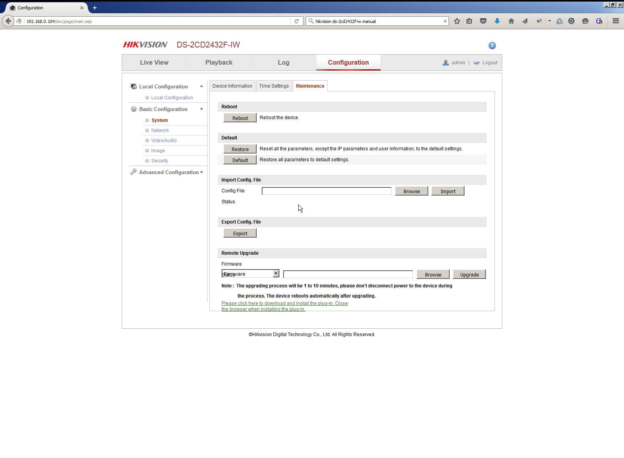Click the admin username text
Image resolution: width=624 pixels, height=458 pixels.
coord(458,63)
